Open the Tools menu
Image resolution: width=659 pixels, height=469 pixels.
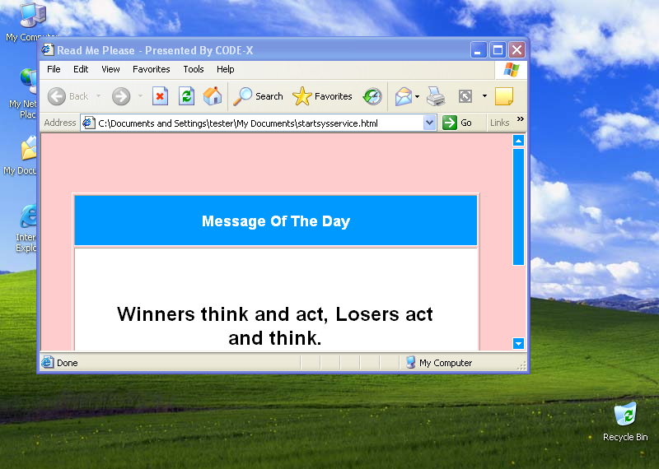(x=194, y=69)
